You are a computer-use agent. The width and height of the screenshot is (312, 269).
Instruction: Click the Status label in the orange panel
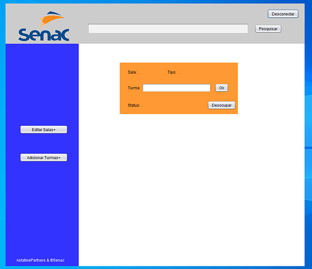(x=134, y=105)
